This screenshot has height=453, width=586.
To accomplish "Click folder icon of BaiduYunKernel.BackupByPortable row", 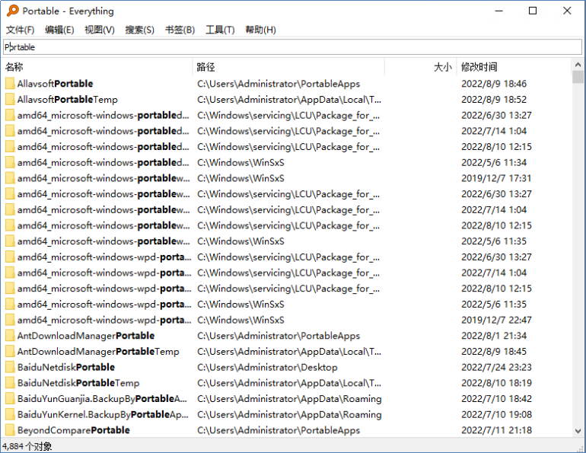I will (x=10, y=414).
